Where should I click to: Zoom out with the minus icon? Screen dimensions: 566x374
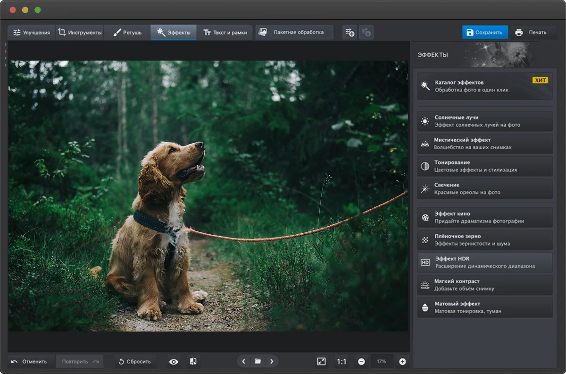pyautogui.click(x=361, y=362)
